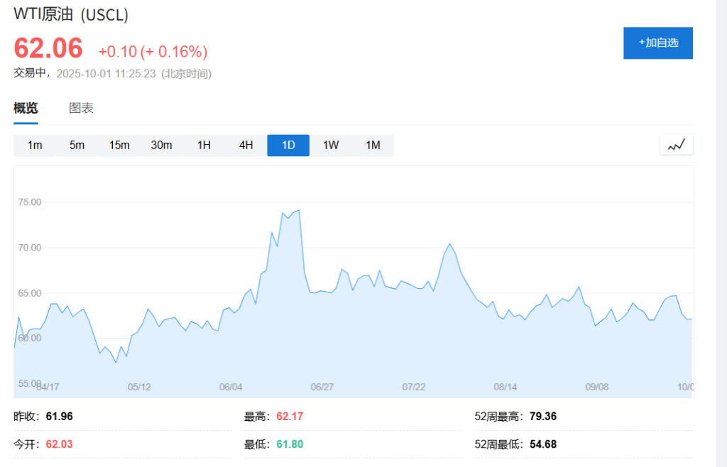The image size is (727, 467).
Task: Click the 昨收 value 61.96
Action: tap(59, 417)
